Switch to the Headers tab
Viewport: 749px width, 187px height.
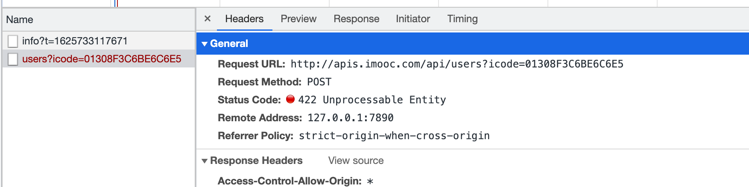pos(244,19)
